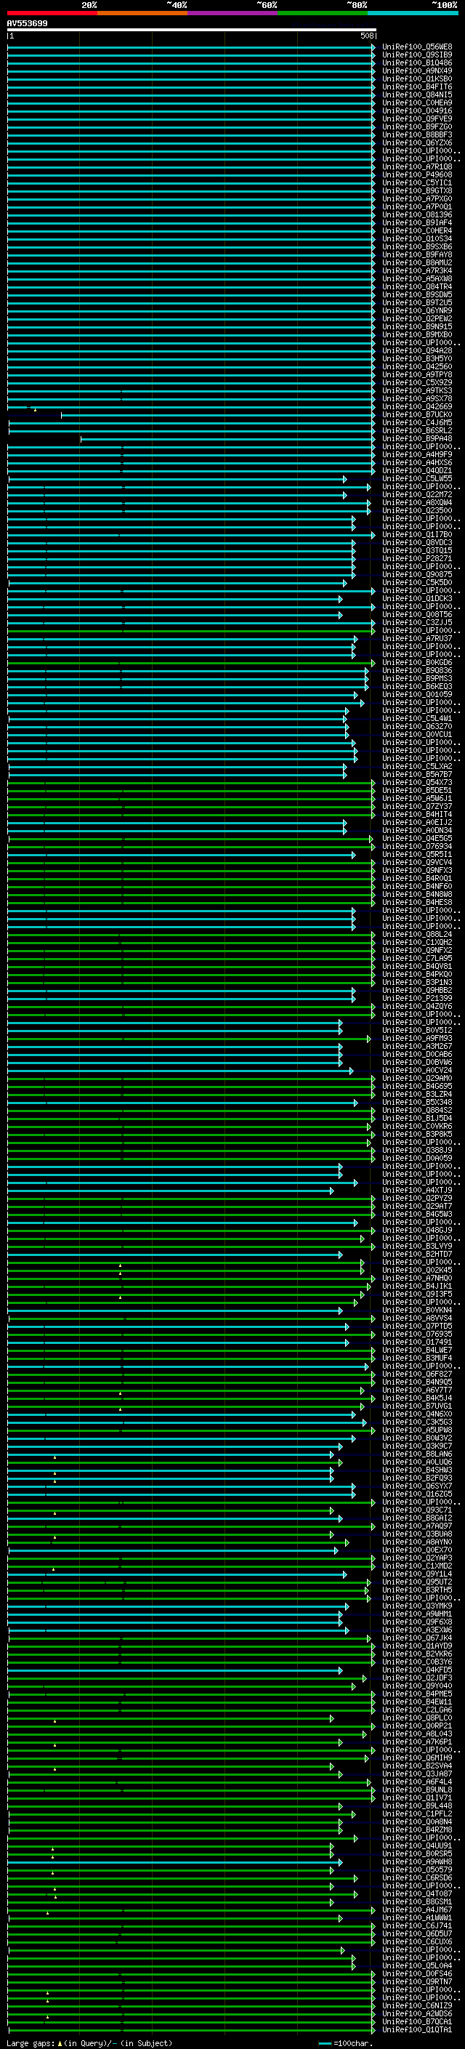Screen dimensions: 465x2049
Task: Select hit label UniRef100_Q22M72
Action: [417, 494]
